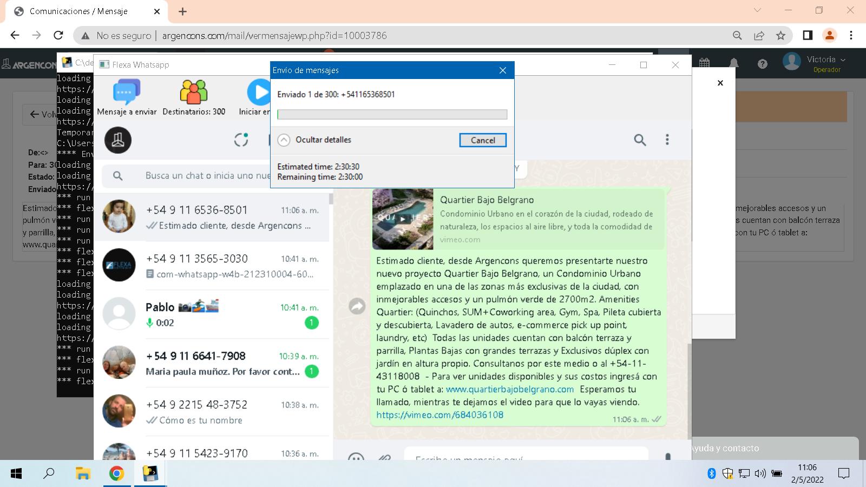The height and width of the screenshot is (487, 866).
Task: Open the Mensaje a enviar tool
Action: 127,97
